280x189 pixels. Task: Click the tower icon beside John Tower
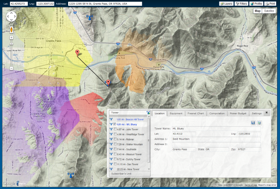click(111, 129)
